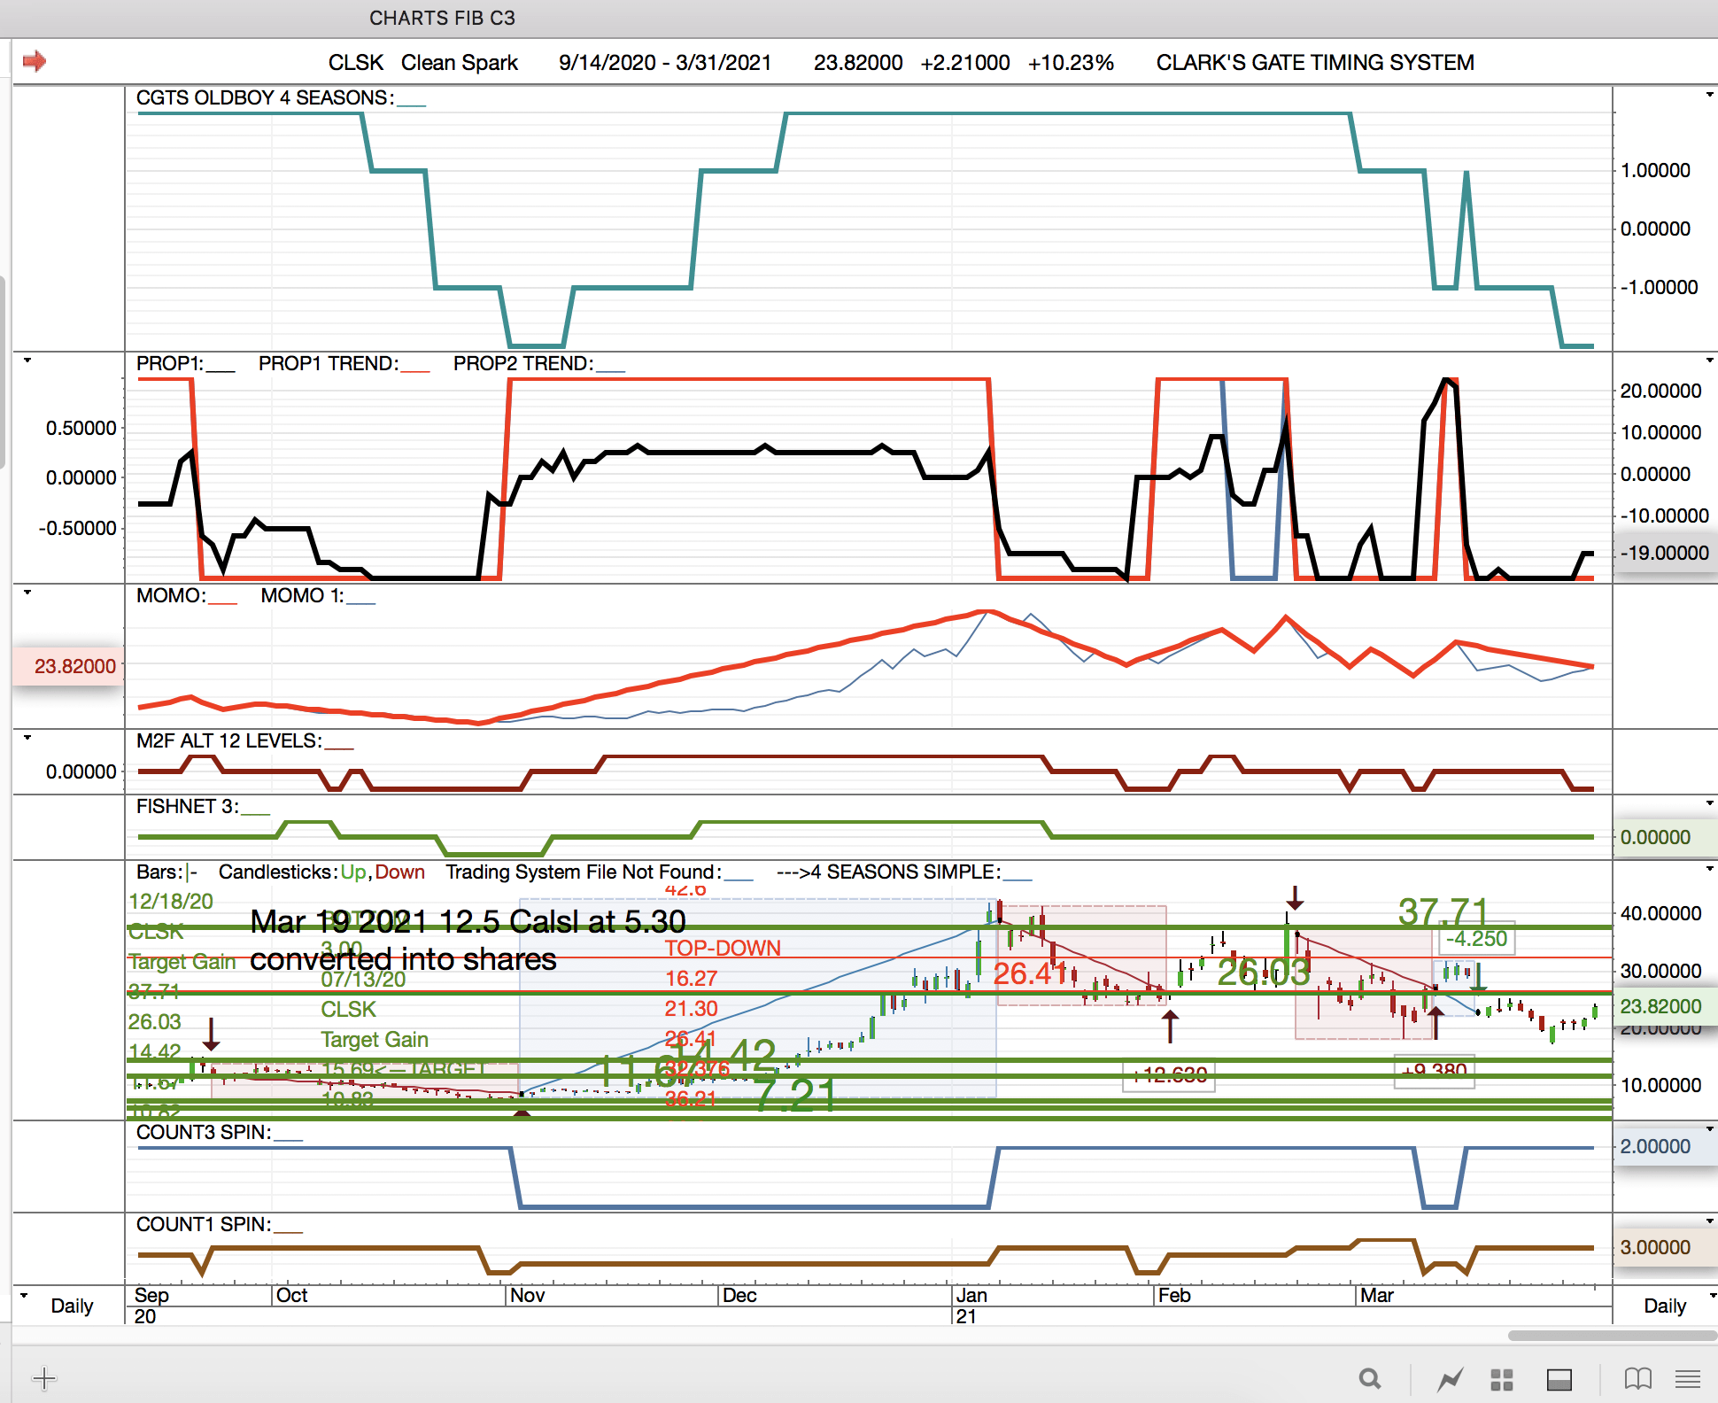The height and width of the screenshot is (1403, 1718).
Task: Expand the PROP1 pane dropdown triangle on left
Action: [27, 360]
